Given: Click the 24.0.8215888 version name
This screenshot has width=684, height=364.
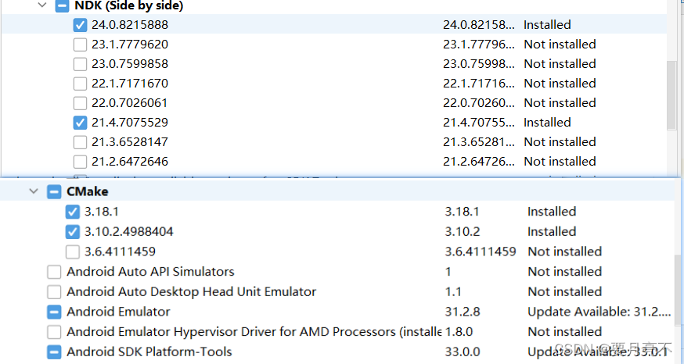Looking at the screenshot, I should 130,25.
